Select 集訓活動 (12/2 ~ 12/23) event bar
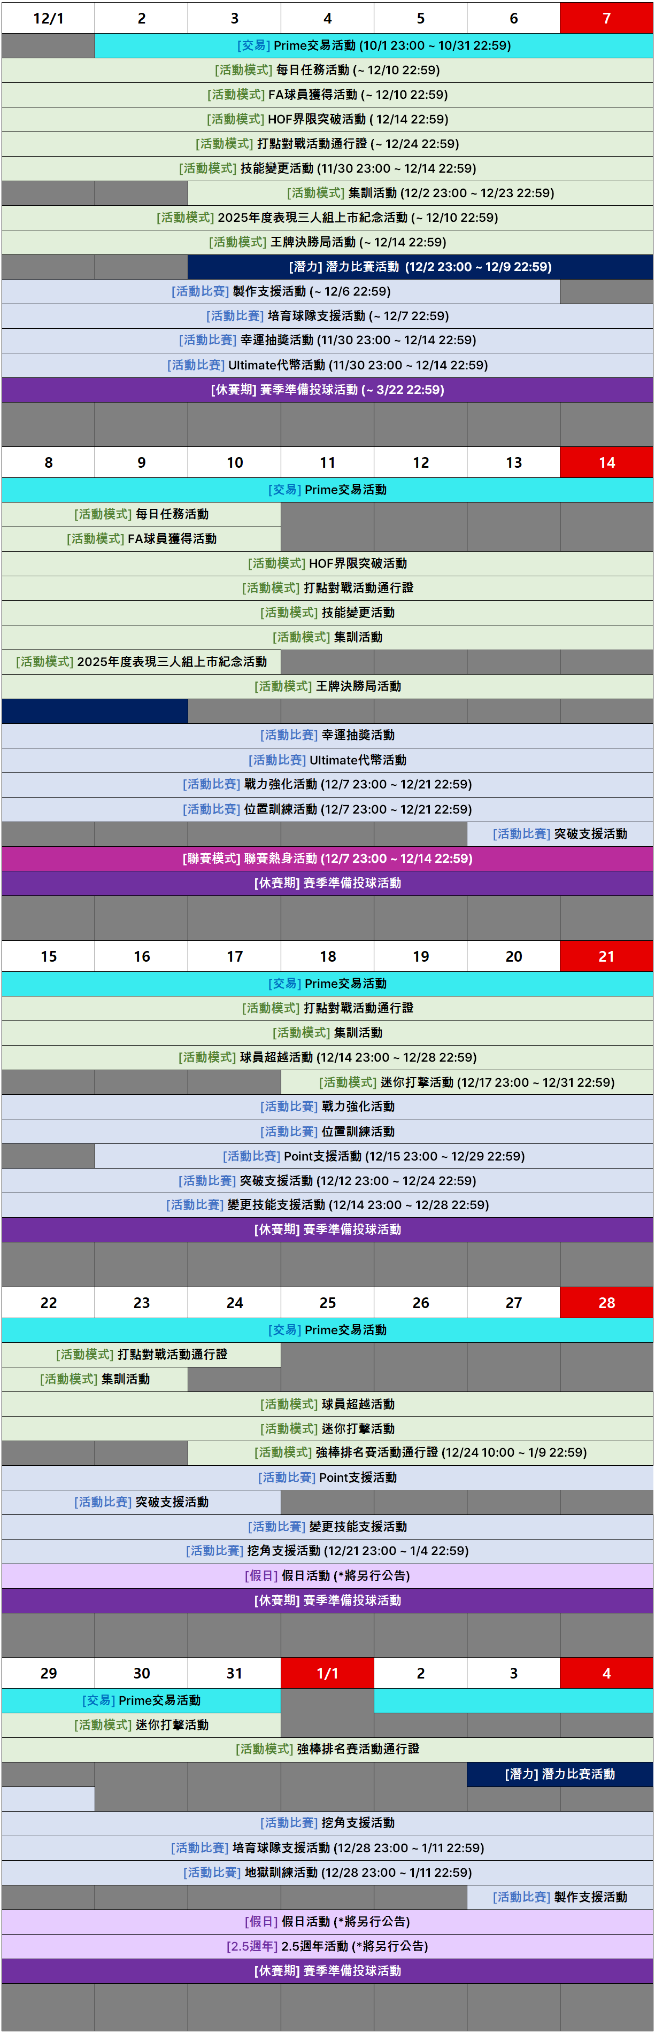Screen dimensions: 655x2034 point(420,194)
